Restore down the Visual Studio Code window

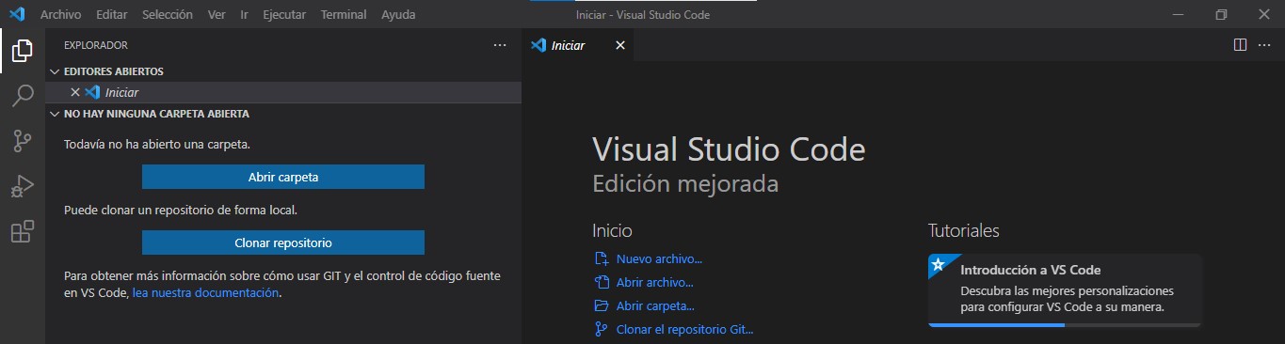click(x=1221, y=15)
